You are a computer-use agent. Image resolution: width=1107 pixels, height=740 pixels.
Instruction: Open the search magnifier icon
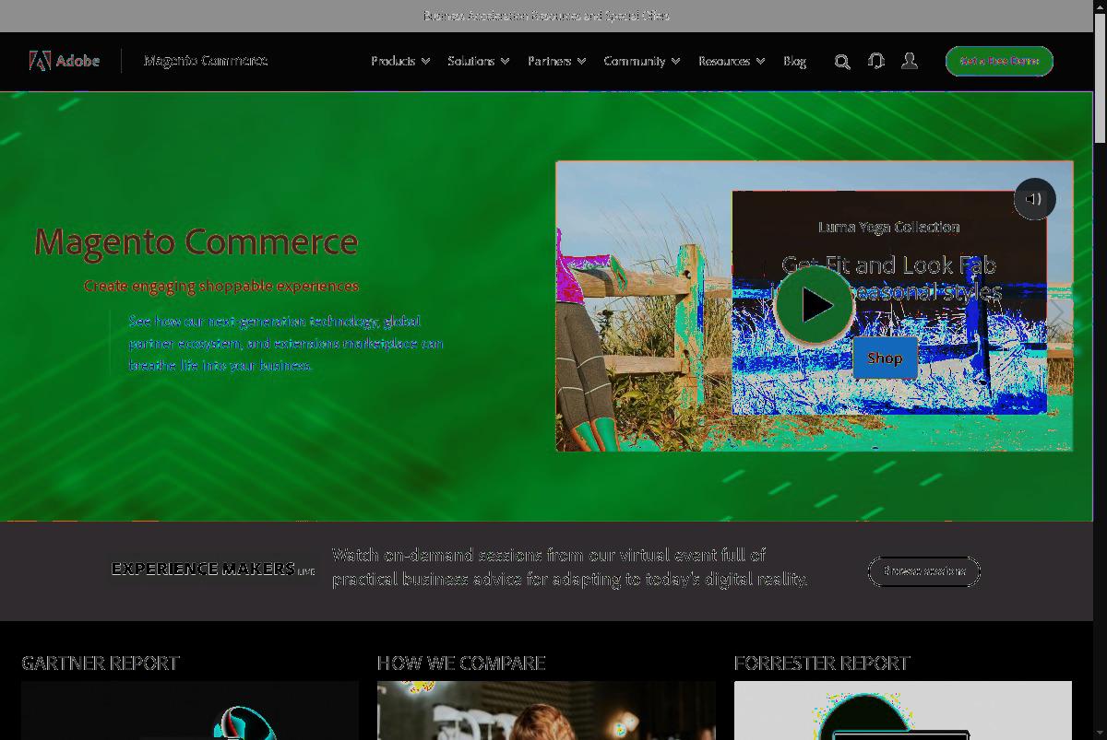pyautogui.click(x=842, y=62)
